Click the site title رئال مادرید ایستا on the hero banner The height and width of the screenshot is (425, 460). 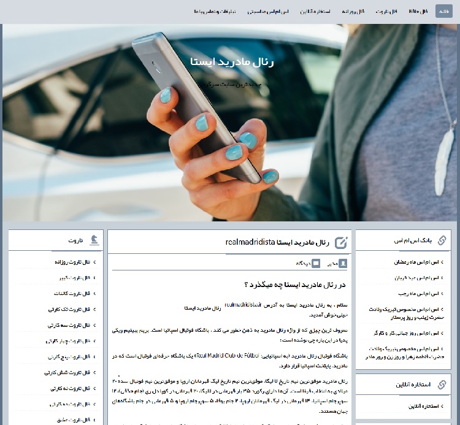[x=232, y=62]
